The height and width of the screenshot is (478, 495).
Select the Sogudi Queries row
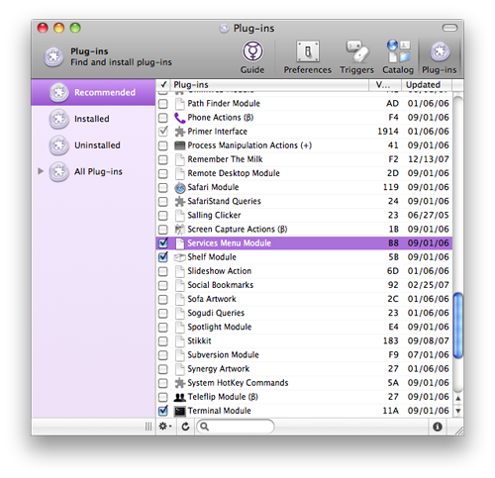click(304, 313)
